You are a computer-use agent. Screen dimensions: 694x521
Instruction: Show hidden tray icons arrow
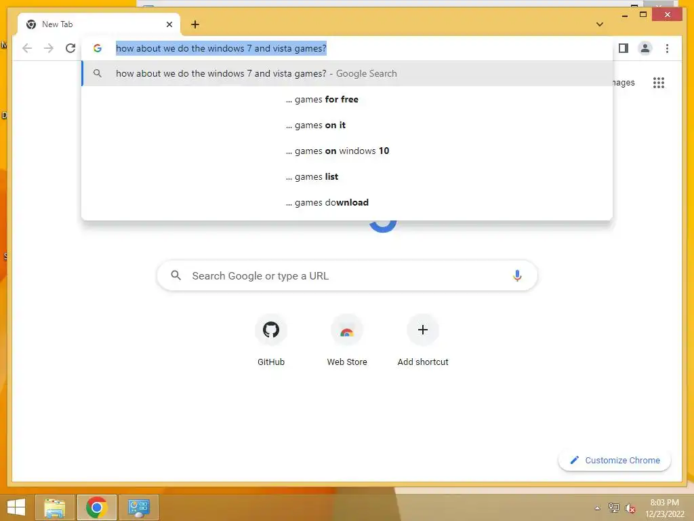597,508
